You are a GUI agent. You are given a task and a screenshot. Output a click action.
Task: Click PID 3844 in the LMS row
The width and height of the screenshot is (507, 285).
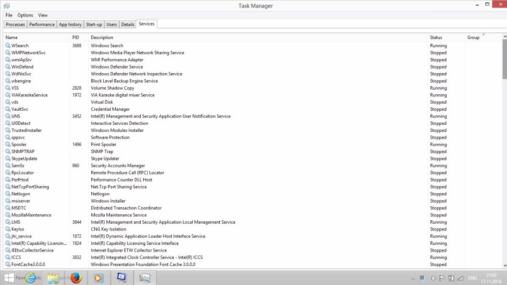(x=77, y=222)
